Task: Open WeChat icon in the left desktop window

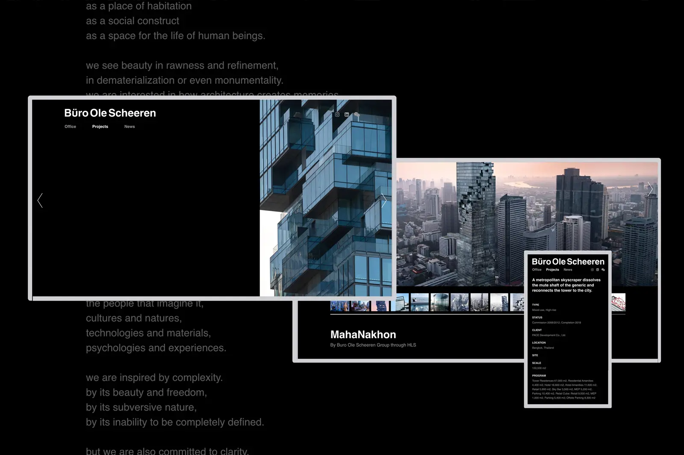Action: click(357, 115)
